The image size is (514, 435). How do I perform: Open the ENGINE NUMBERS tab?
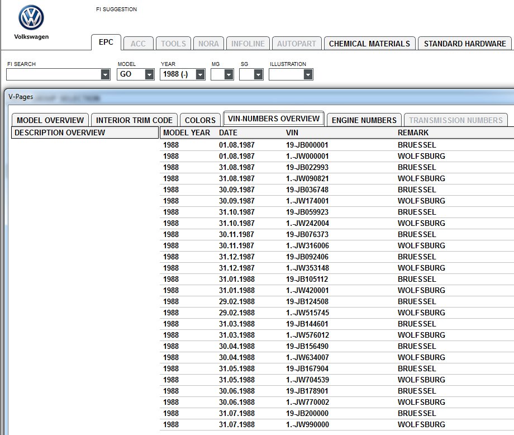click(364, 120)
